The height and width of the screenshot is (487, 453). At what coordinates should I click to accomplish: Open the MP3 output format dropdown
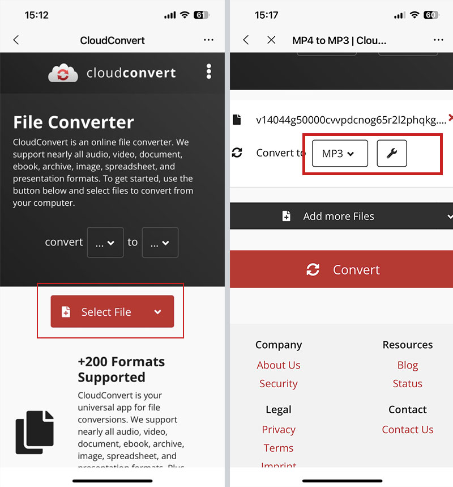[x=340, y=154]
